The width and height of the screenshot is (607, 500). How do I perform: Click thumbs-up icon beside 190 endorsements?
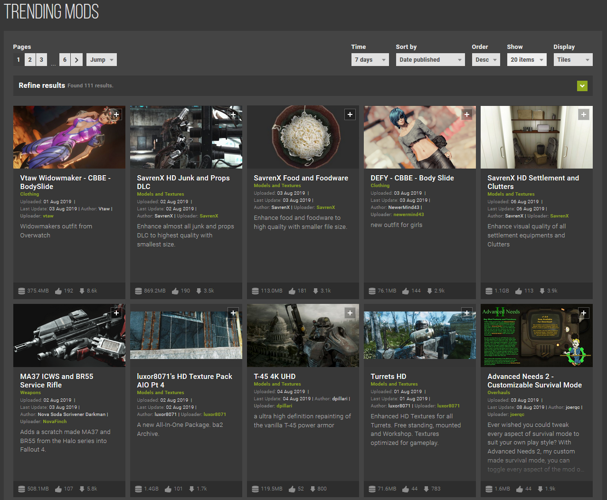coord(175,291)
